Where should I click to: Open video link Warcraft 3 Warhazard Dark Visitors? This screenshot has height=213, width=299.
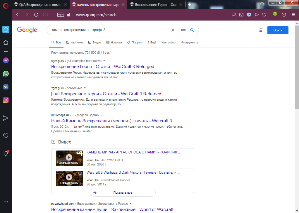coord(133,173)
